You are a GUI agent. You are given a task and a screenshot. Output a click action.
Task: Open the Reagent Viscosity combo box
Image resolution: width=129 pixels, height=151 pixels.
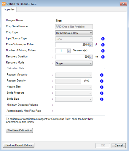(x=74, y=75)
